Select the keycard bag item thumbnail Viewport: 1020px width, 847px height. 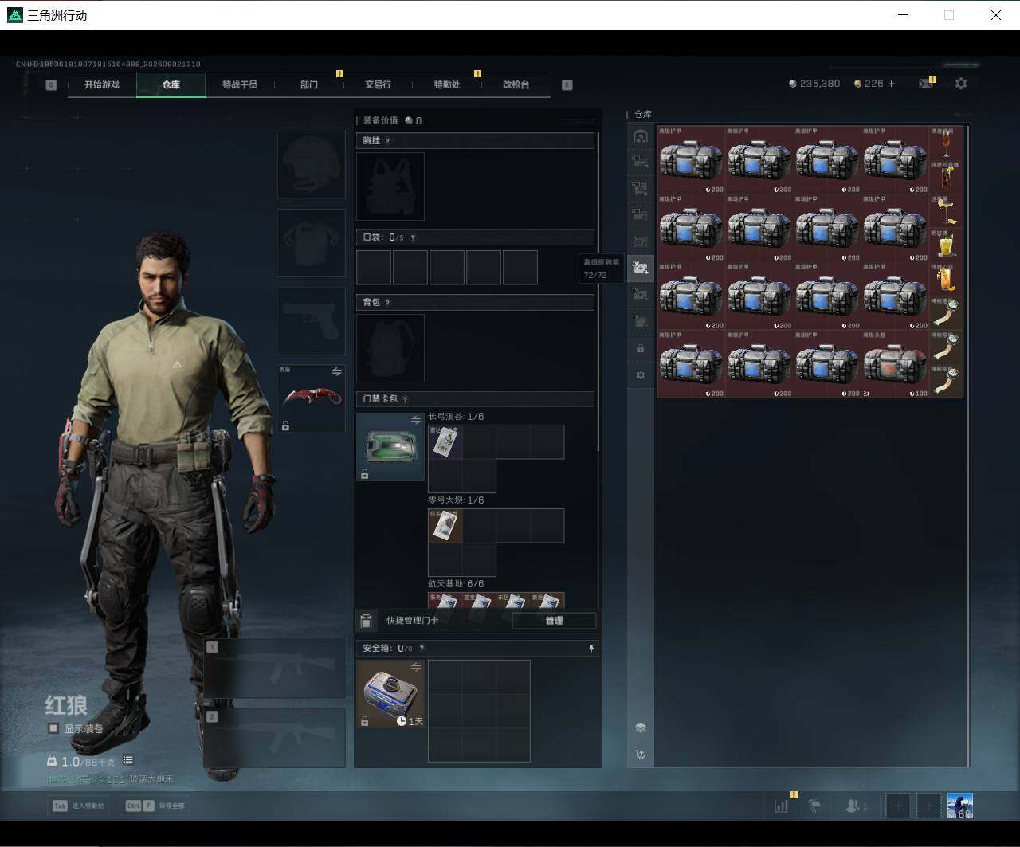pyautogui.click(x=390, y=447)
